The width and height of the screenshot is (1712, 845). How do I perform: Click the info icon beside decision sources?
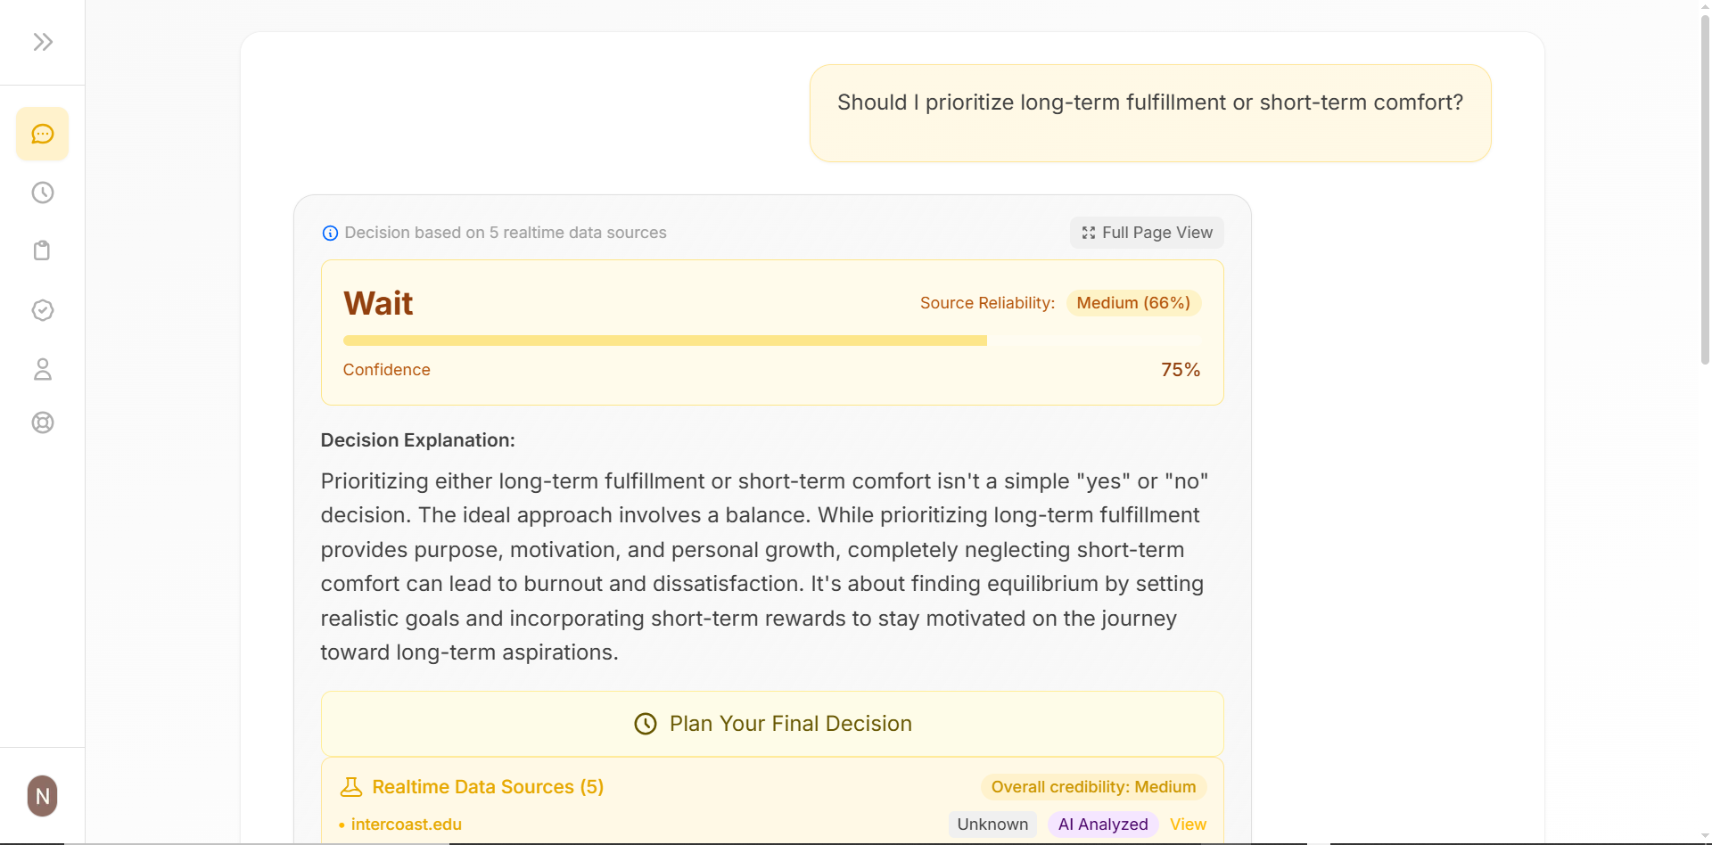(x=330, y=233)
